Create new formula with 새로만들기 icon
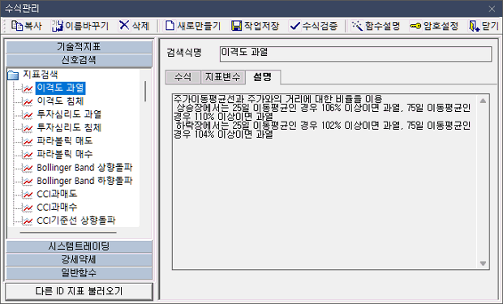Screen dimensions: 503x304 [170, 26]
